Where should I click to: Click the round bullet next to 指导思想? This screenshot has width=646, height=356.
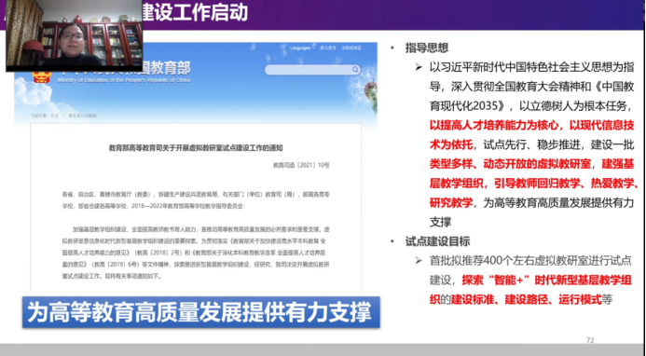(392, 48)
